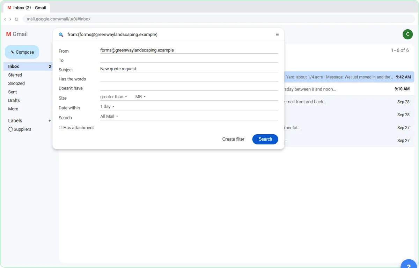The image size is (419, 268).
Task: Click the Suppliers label circle icon
Action: pyautogui.click(x=10, y=129)
